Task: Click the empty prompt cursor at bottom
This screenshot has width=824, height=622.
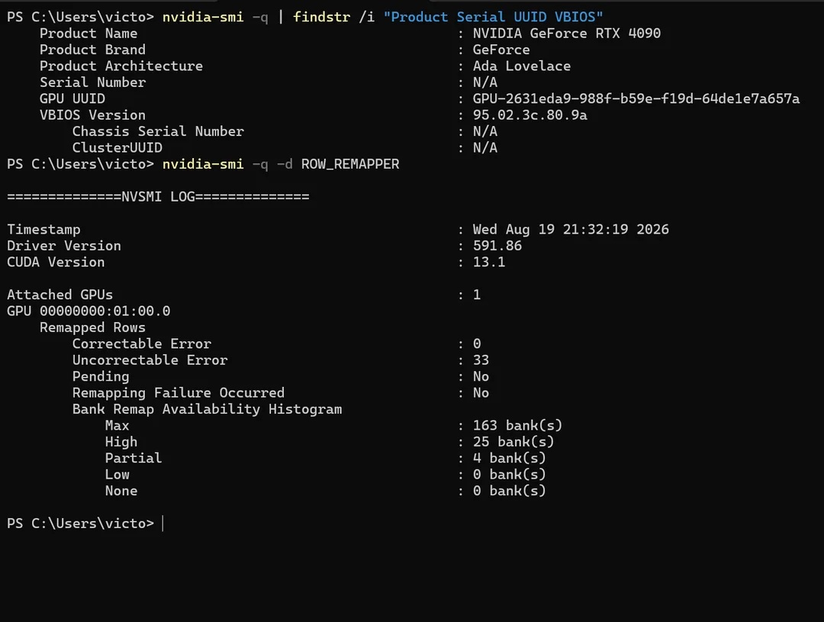Action: coord(163,524)
